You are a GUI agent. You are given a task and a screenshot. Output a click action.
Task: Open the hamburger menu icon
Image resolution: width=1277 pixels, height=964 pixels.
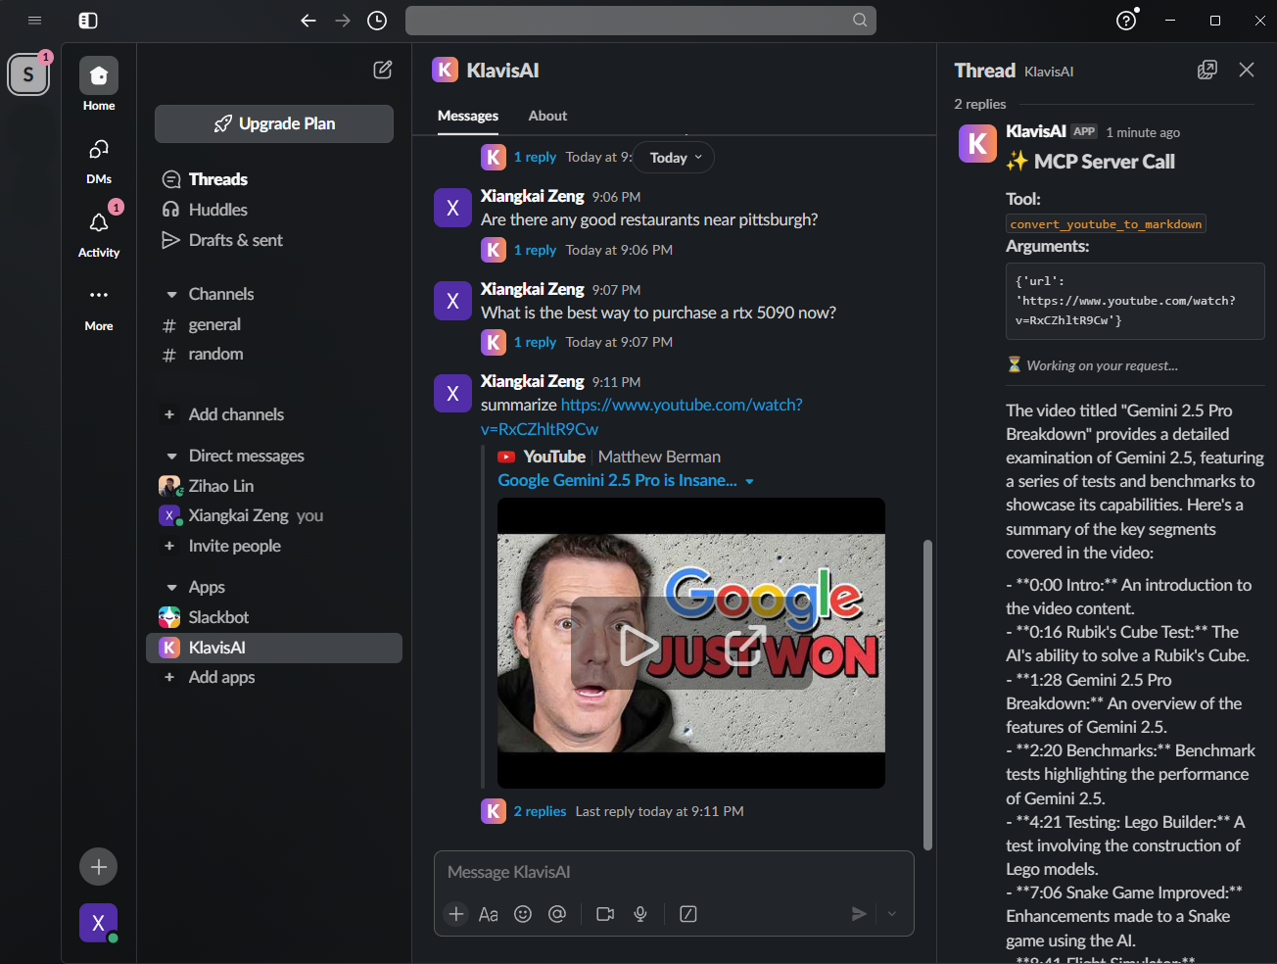pos(34,20)
